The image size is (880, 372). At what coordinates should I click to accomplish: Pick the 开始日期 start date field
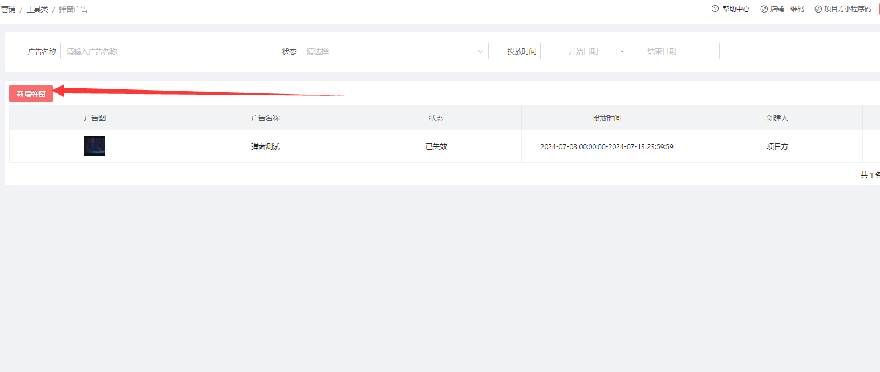(x=583, y=51)
